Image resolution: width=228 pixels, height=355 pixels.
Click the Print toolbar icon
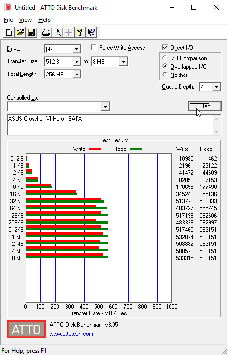point(46,32)
